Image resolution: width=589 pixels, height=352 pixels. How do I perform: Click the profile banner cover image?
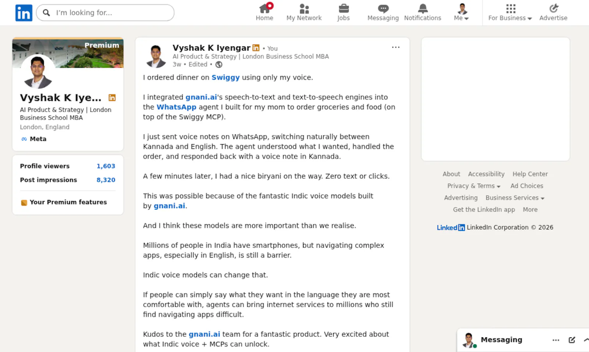pos(68,53)
